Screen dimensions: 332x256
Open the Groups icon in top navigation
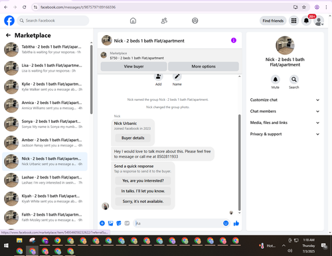pos(195,21)
